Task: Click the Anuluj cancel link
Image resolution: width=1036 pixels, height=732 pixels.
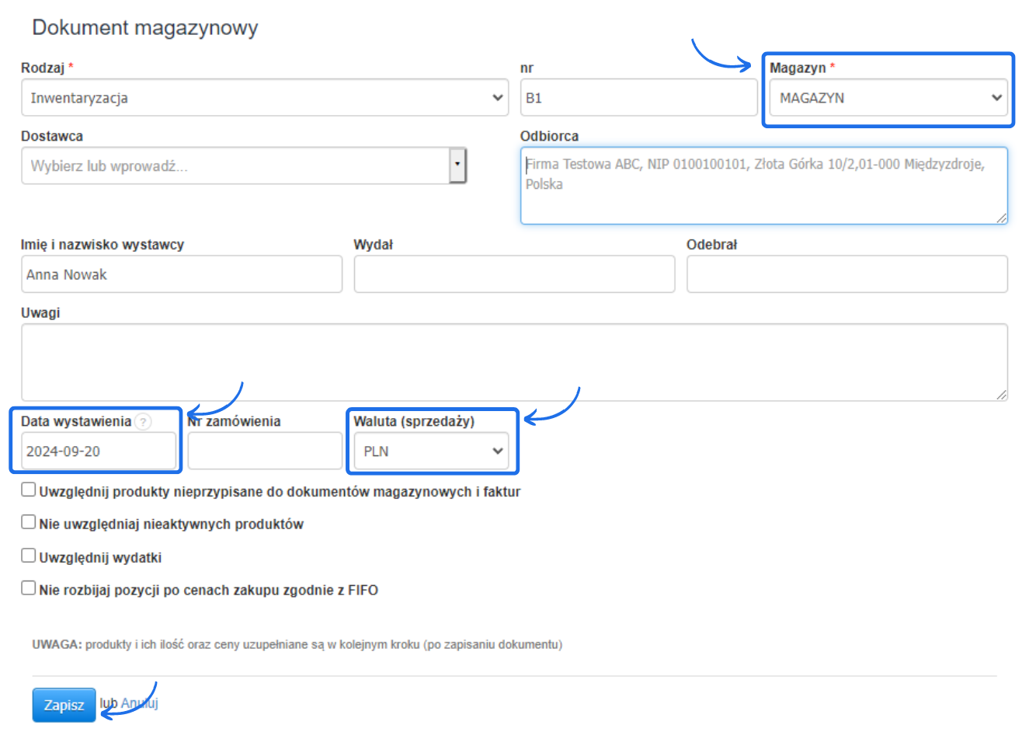Action: tap(140, 705)
